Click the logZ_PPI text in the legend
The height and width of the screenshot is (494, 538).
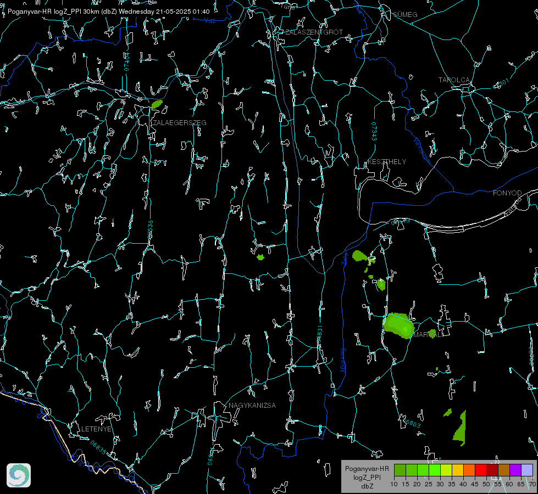(367, 478)
